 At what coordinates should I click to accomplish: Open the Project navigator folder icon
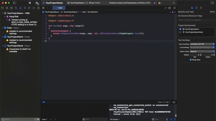(2, 8)
